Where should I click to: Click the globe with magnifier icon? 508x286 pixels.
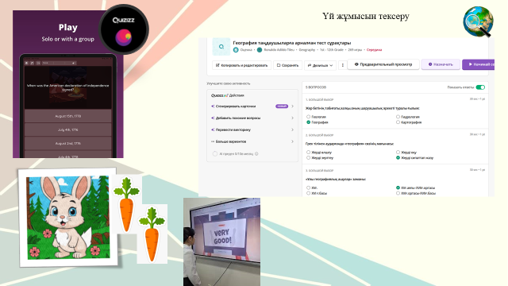[x=478, y=21]
